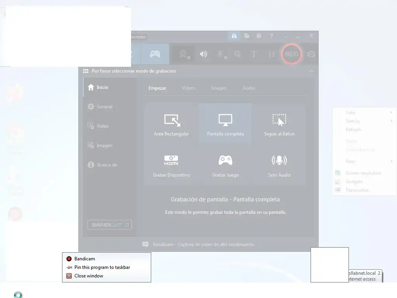The height and width of the screenshot is (298, 397).
Task: Click the chat bubble icon in status bar
Action: click(145, 244)
